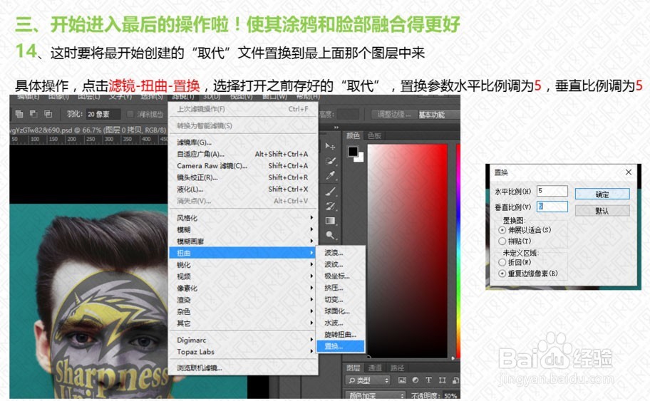650x401 pixels.
Task: Click the foreground black color swatch
Action: click(353, 152)
